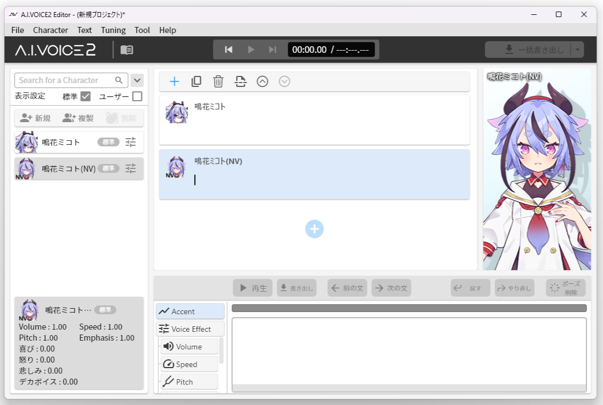The width and height of the screenshot is (603, 405).
Task: Expand the character filter chevron
Action: tap(137, 80)
